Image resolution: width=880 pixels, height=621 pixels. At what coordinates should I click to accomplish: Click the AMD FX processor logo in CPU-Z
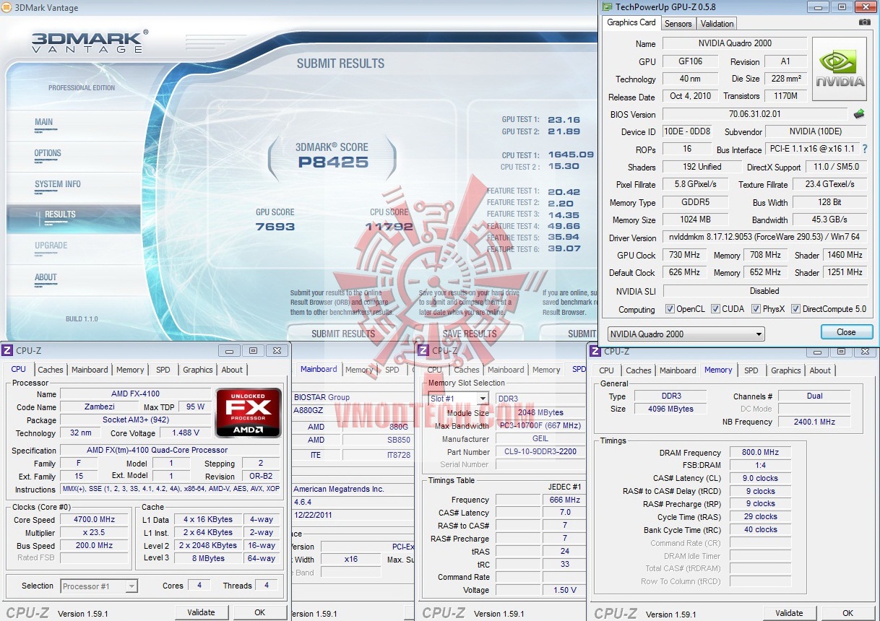point(249,412)
